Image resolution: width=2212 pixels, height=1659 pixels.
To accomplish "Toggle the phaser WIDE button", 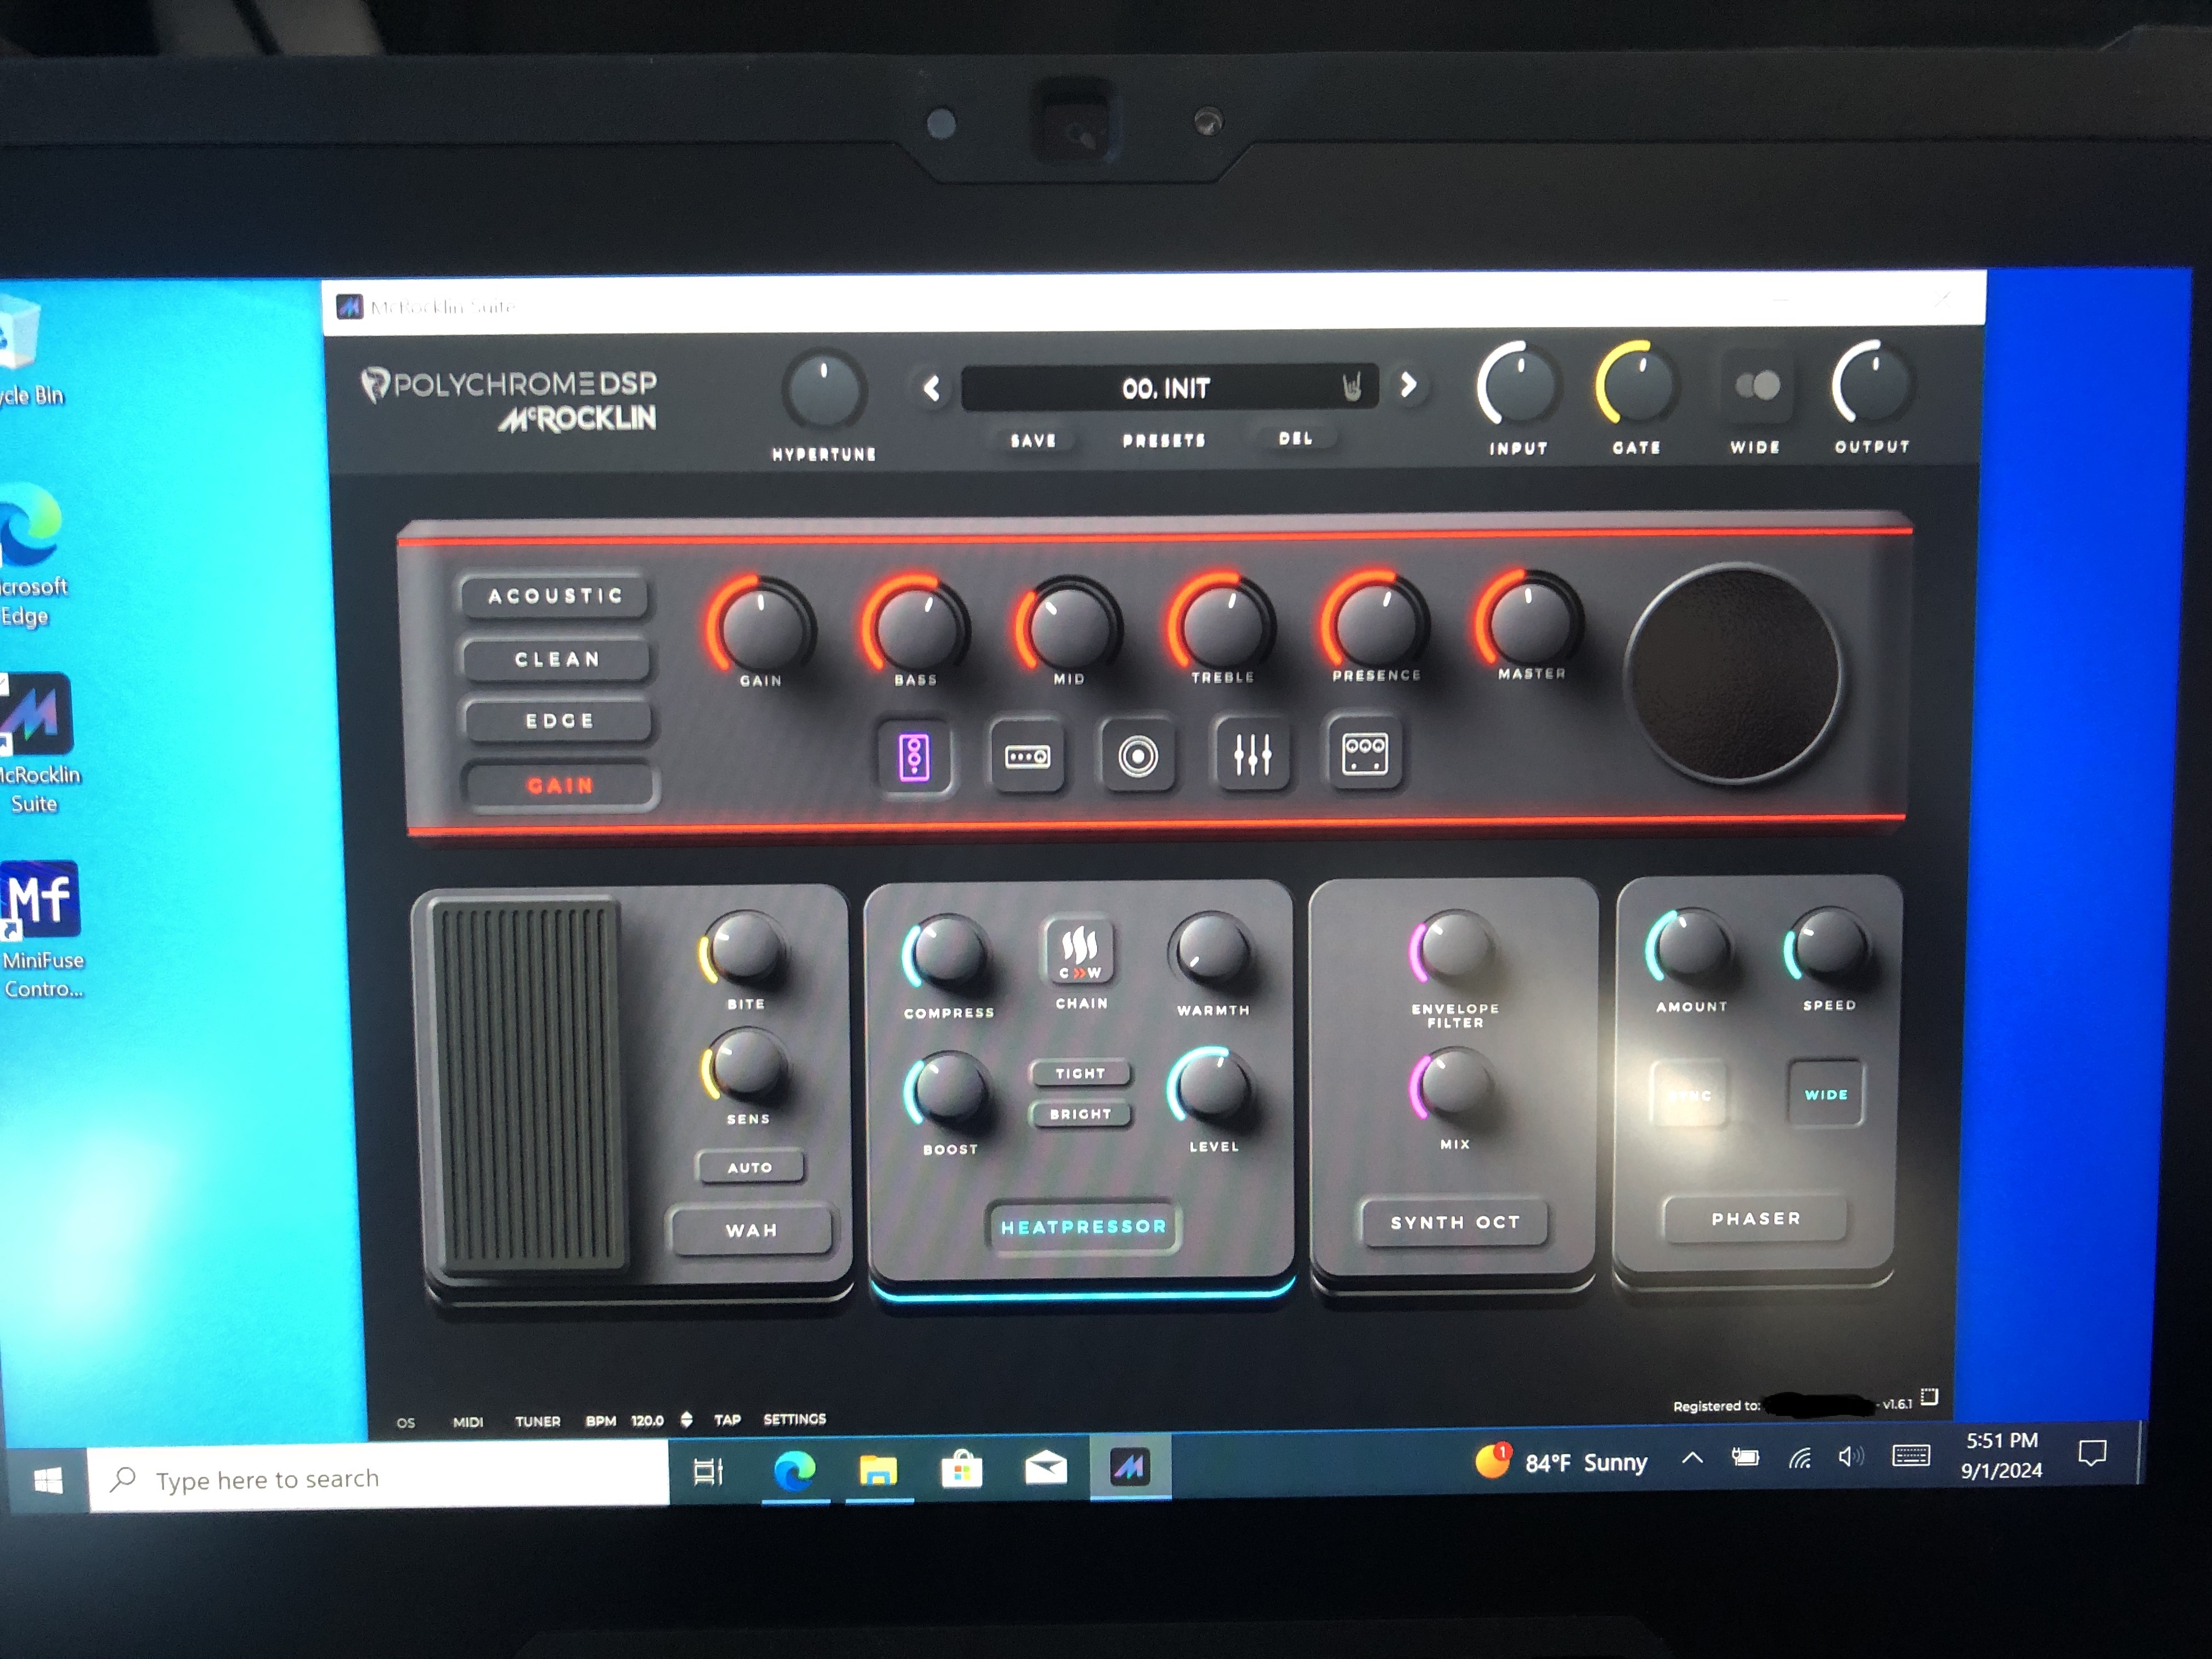I will point(1826,1094).
